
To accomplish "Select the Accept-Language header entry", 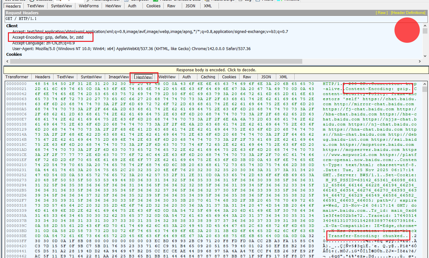I will [x=43, y=43].
